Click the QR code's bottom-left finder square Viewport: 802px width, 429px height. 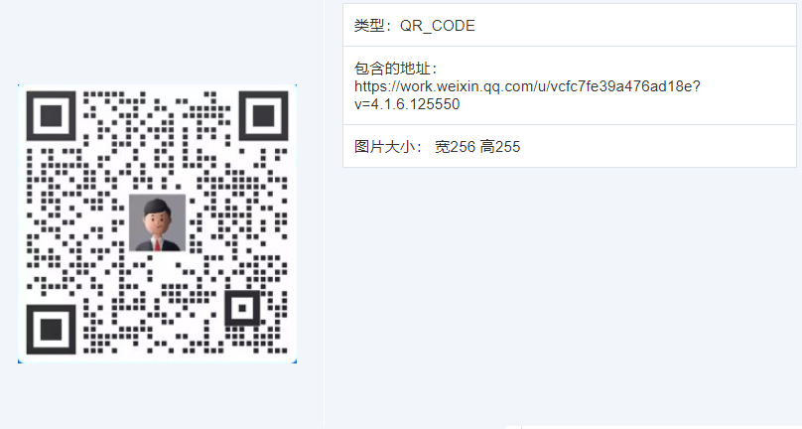coord(51,329)
